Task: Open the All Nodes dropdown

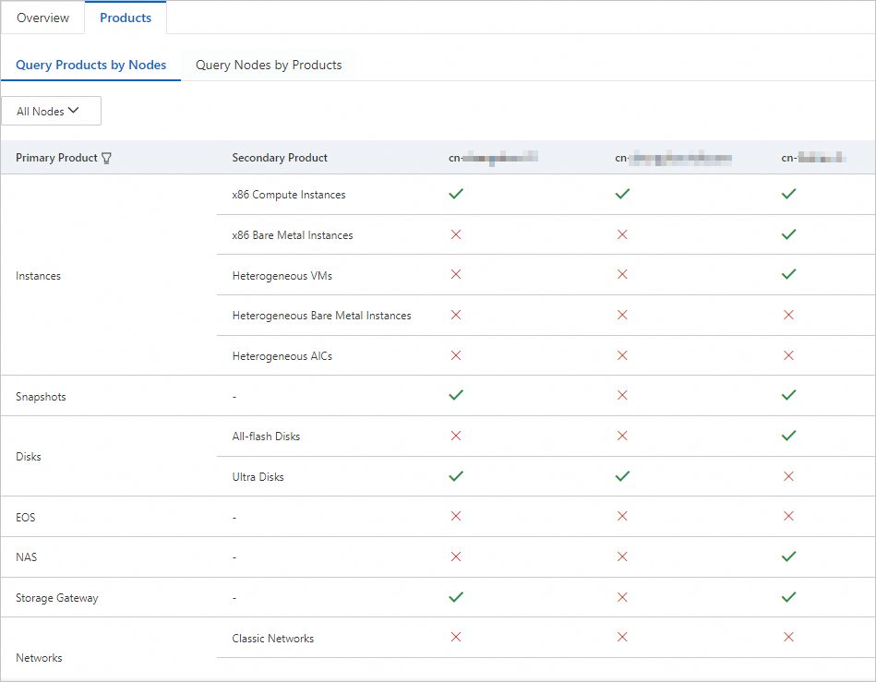Action: [x=51, y=112]
